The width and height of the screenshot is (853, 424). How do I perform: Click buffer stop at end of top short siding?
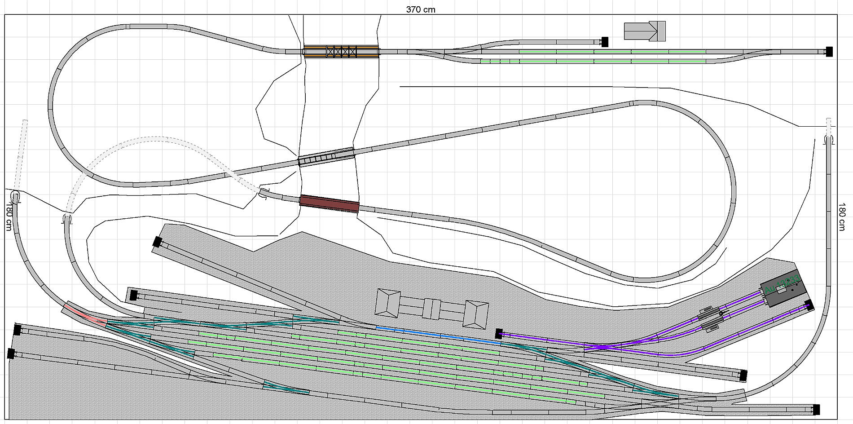[605, 42]
